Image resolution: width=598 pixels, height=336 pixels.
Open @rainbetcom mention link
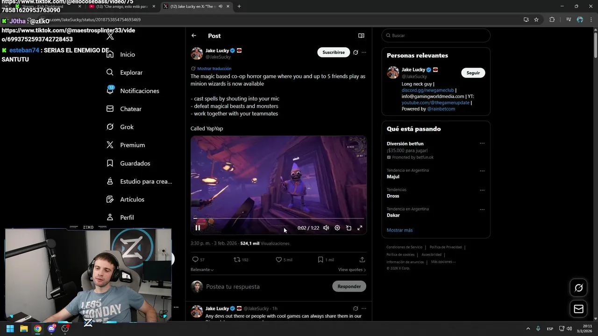(441, 109)
